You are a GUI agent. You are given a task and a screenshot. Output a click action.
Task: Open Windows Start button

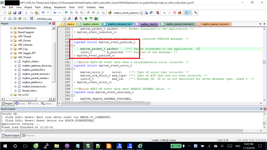[5, 146]
